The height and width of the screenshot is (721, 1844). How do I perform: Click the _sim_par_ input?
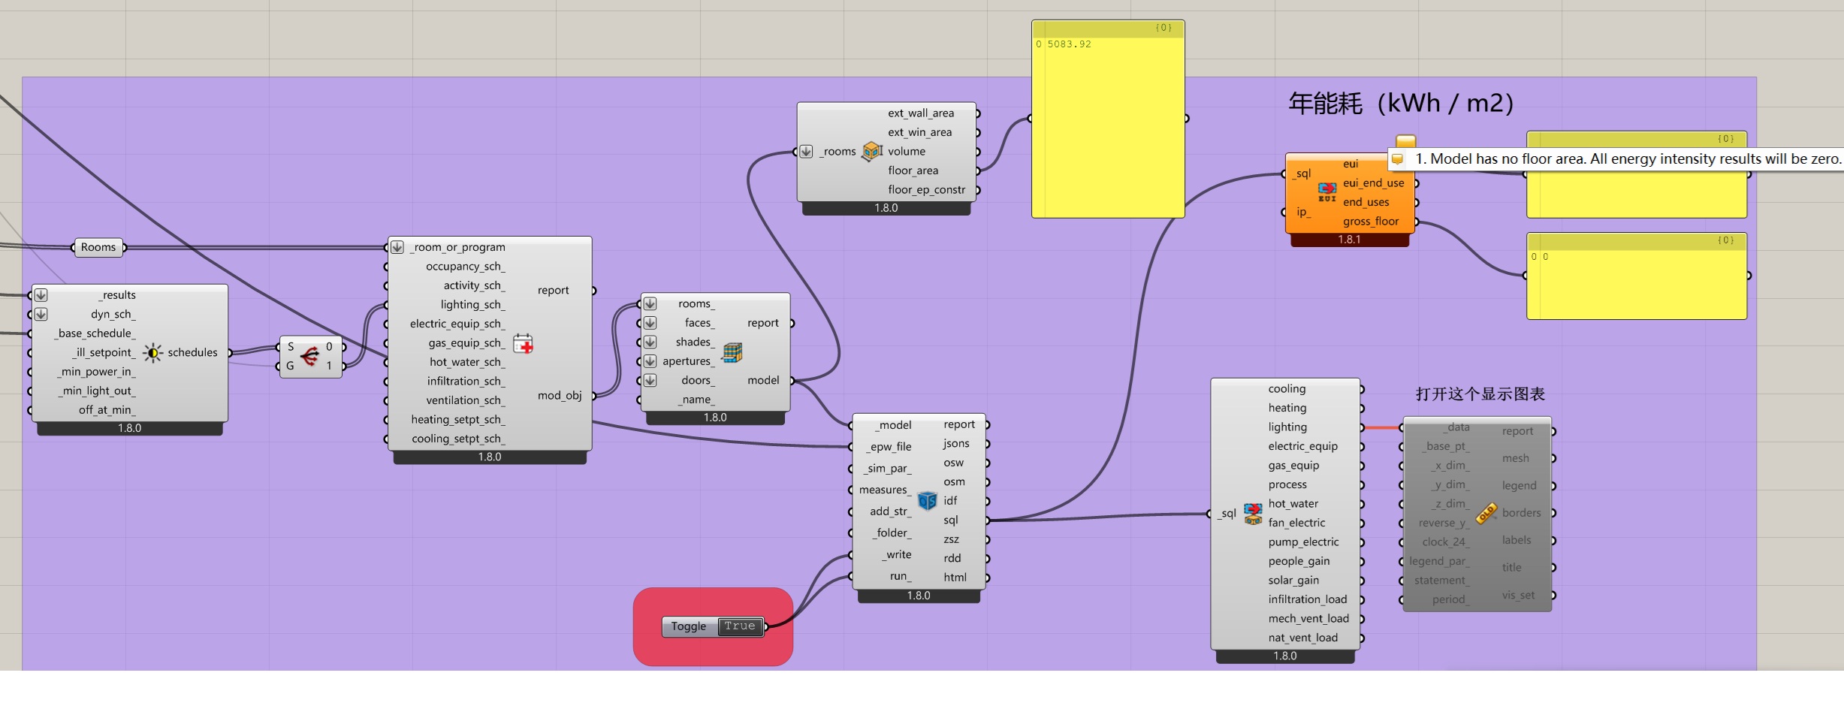point(888,469)
